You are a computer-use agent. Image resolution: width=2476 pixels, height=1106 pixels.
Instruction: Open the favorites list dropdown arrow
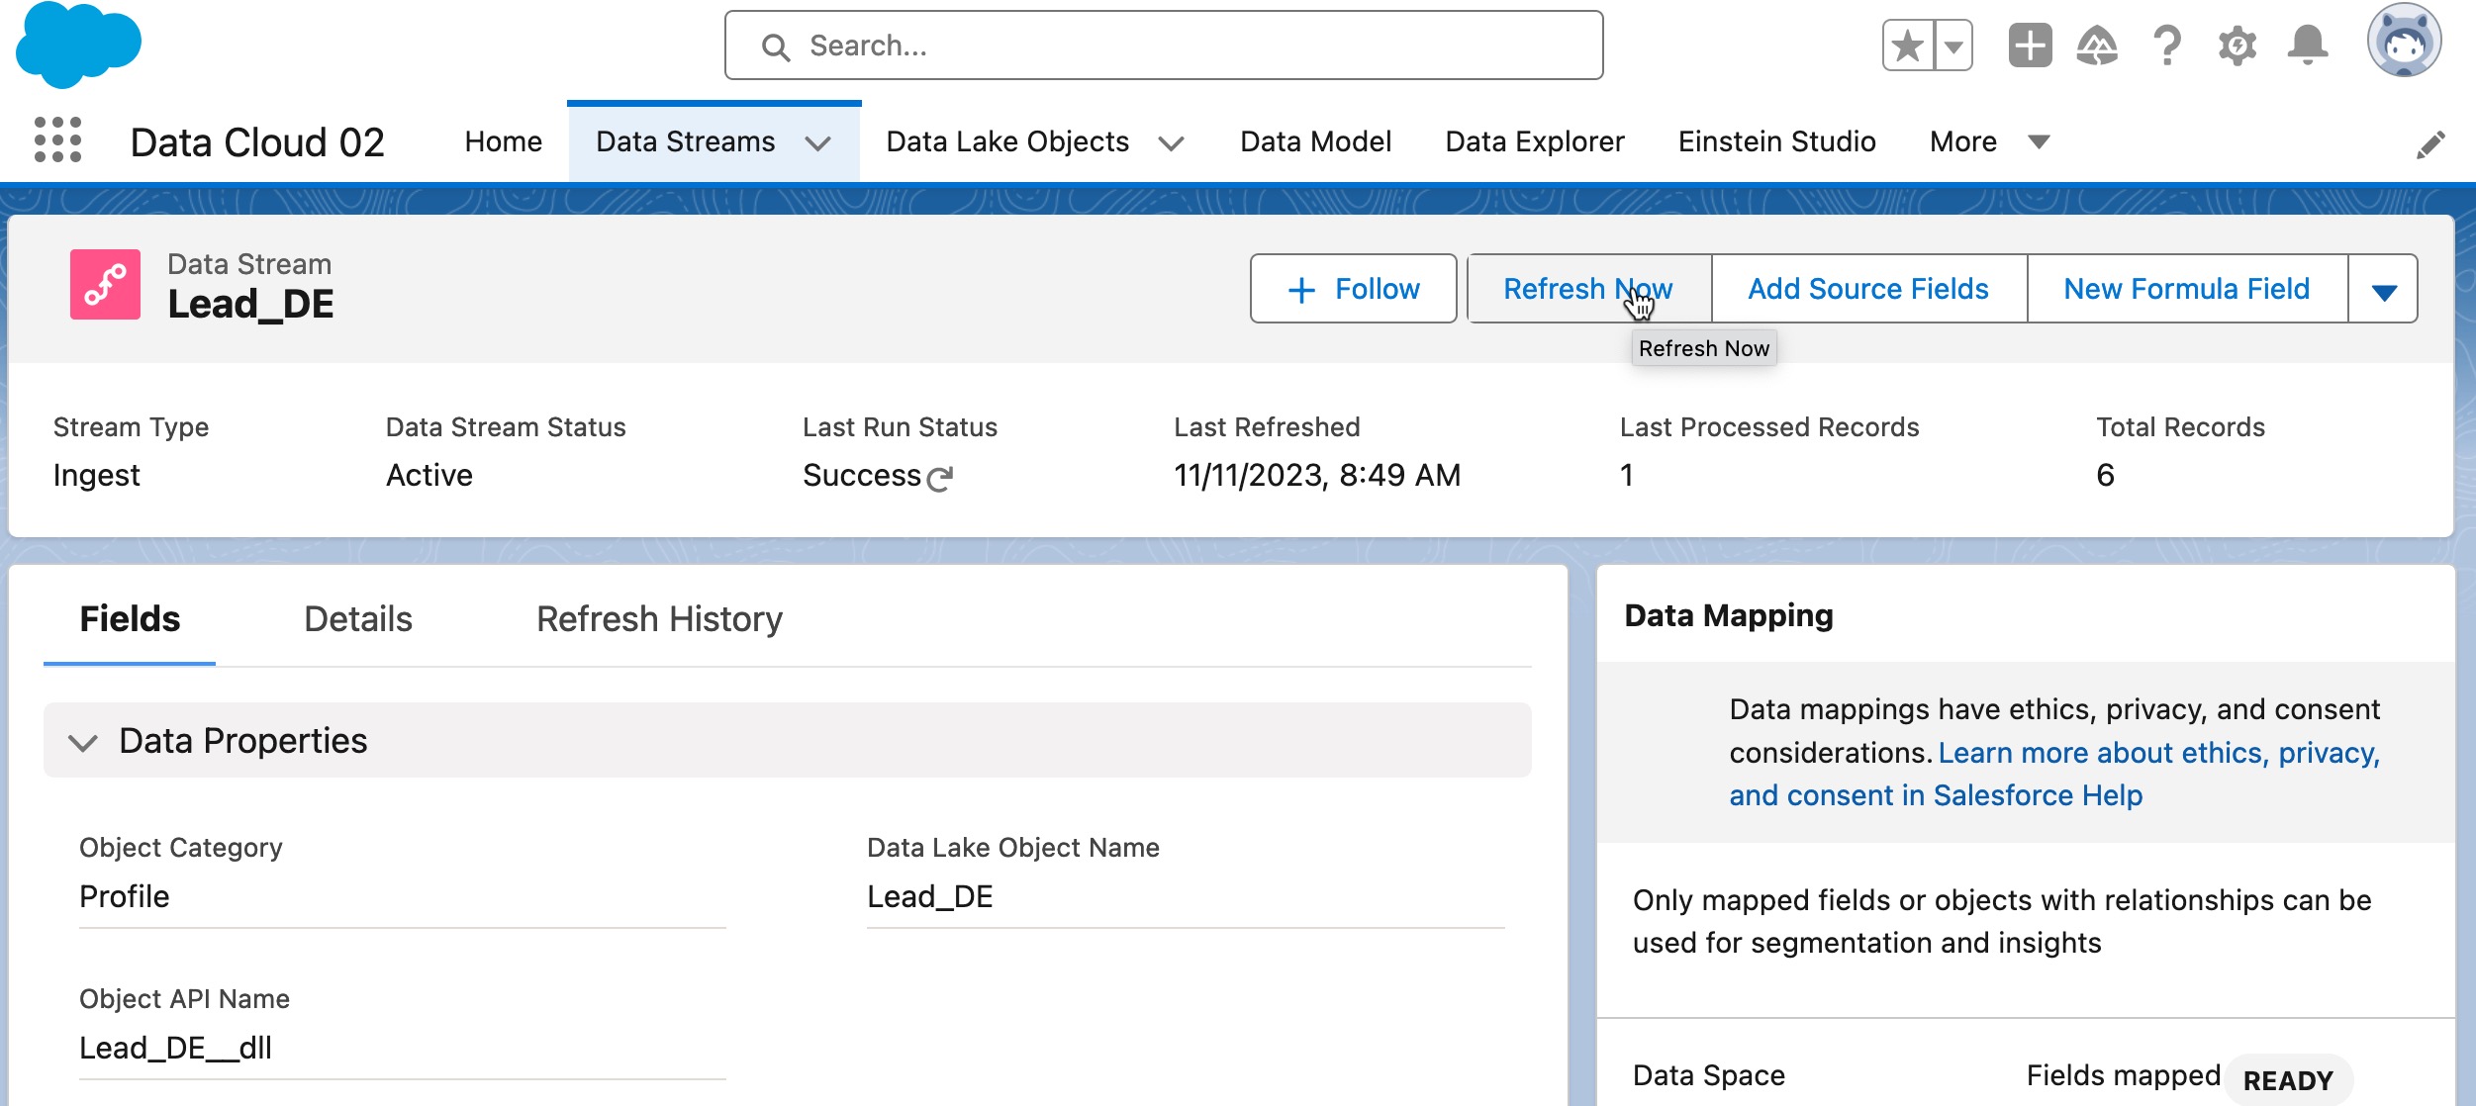tap(1953, 46)
